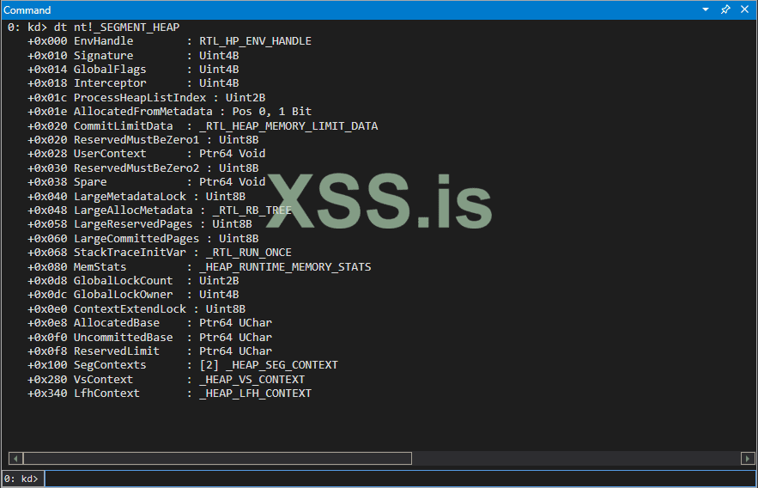Viewport: 758px width, 488px height.
Task: Click the AllocatedFromMetadata field name
Action: click(143, 112)
